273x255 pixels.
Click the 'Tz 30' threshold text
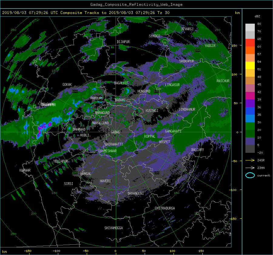pyautogui.click(x=163, y=13)
